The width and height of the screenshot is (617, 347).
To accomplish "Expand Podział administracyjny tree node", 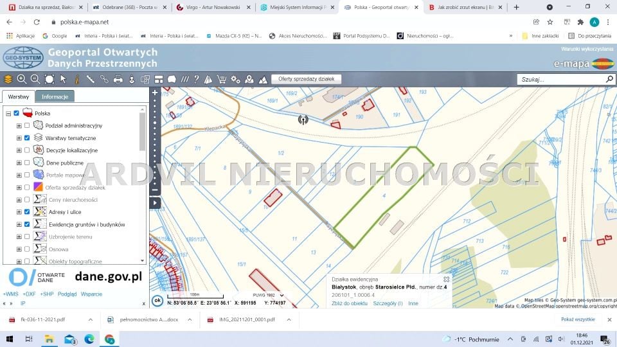I will [x=19, y=125].
